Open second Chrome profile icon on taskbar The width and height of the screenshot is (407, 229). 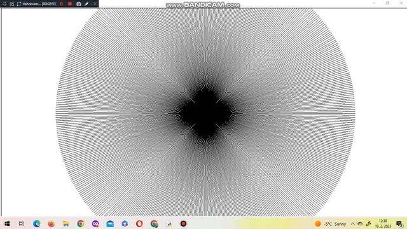tap(154, 223)
